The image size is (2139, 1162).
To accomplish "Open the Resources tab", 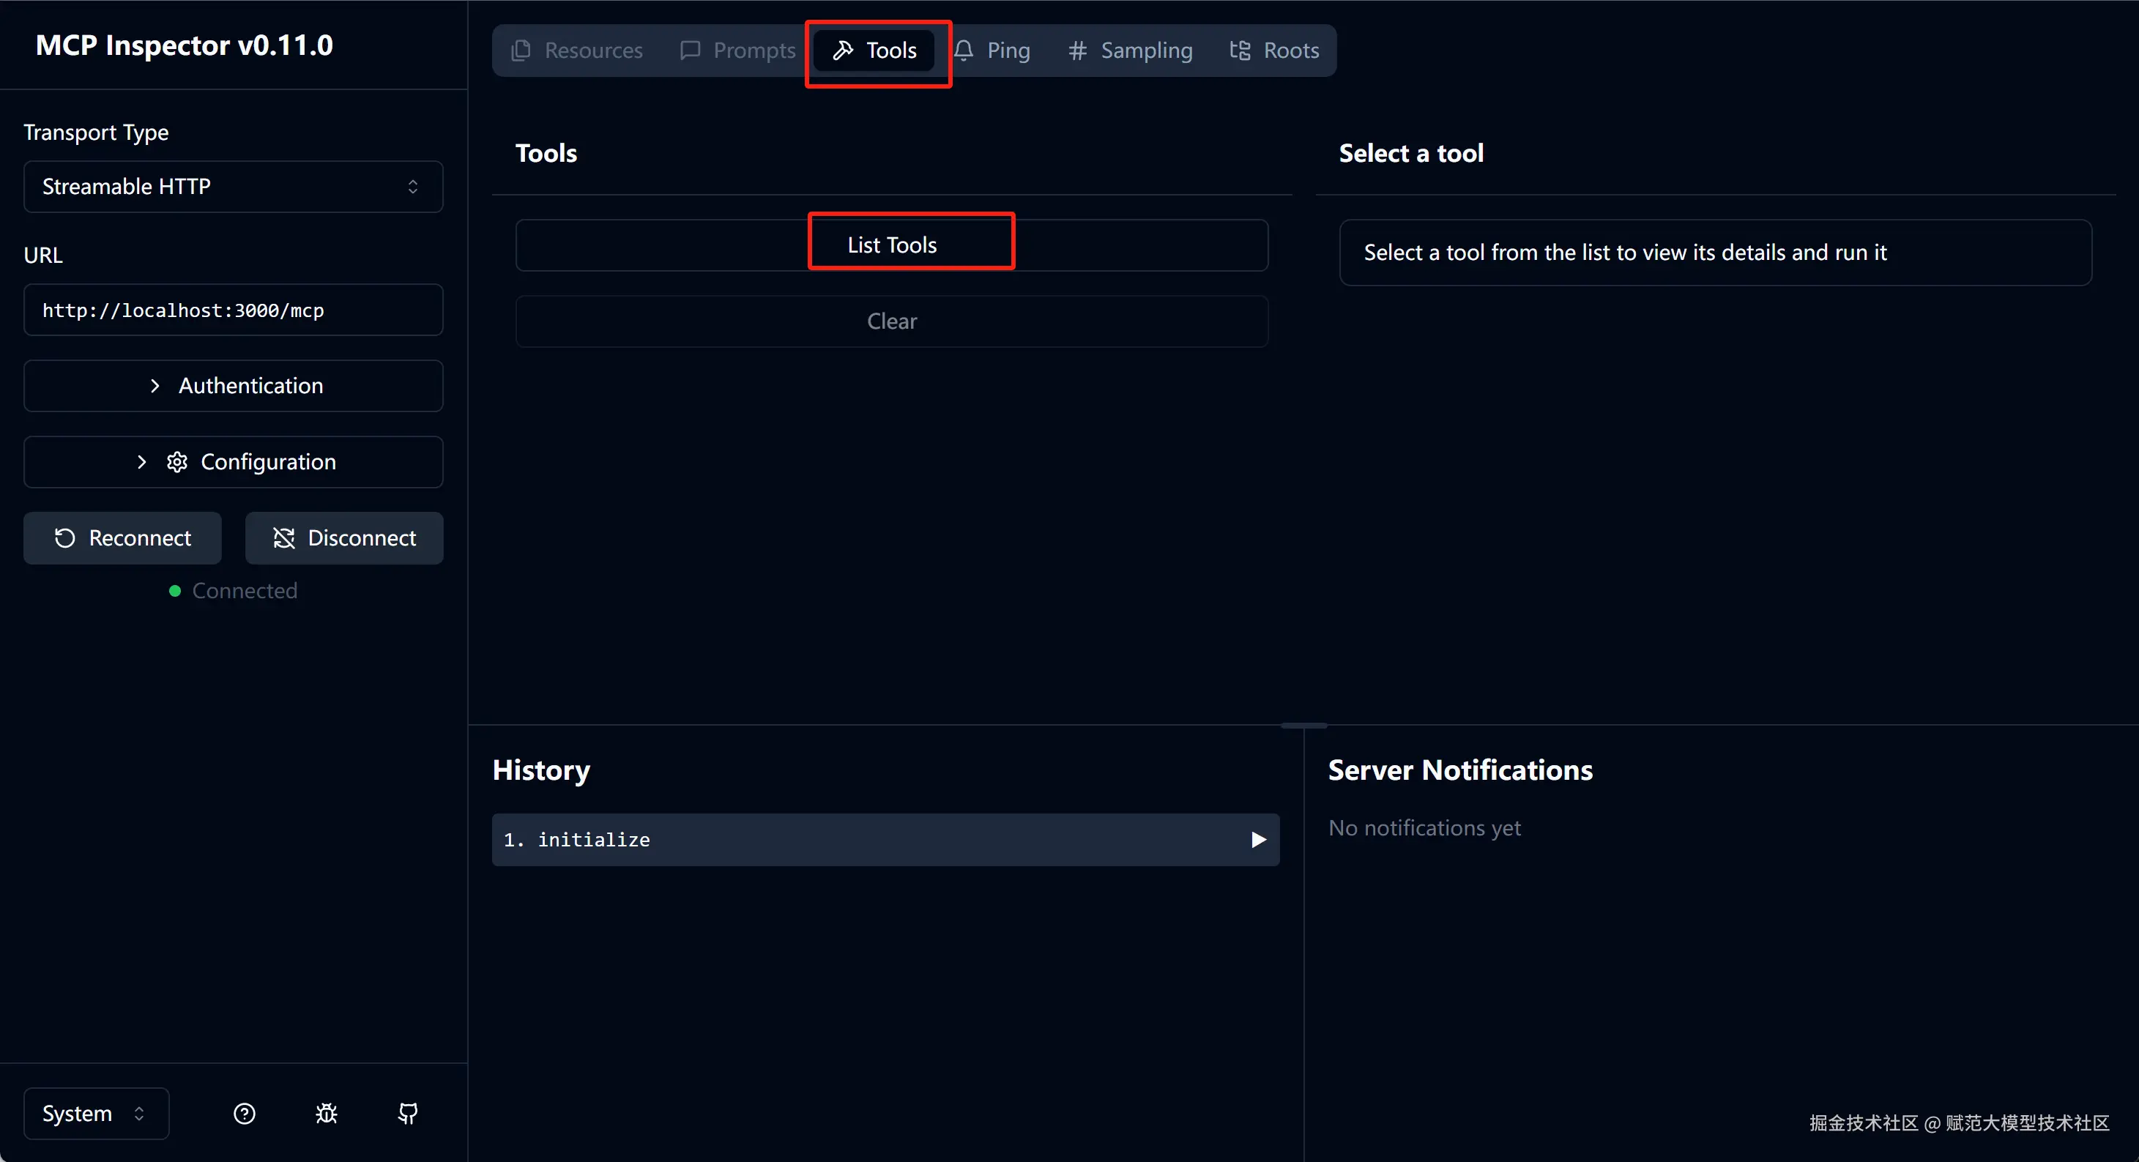I will [577, 51].
